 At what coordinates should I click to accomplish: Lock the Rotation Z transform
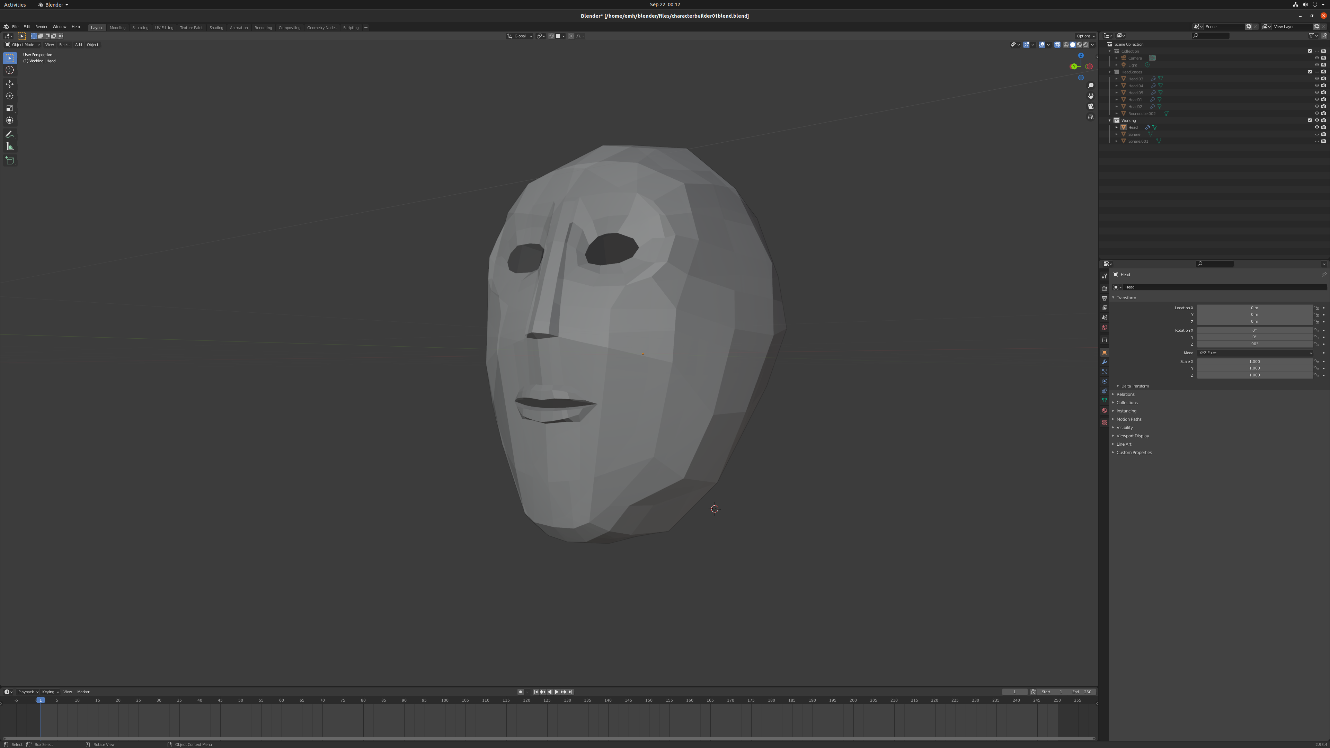pos(1316,344)
